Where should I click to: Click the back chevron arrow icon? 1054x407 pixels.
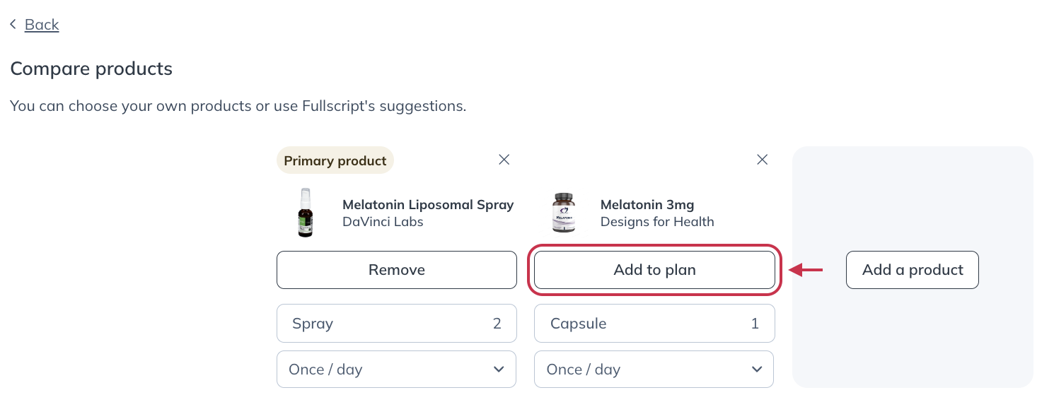[13, 23]
